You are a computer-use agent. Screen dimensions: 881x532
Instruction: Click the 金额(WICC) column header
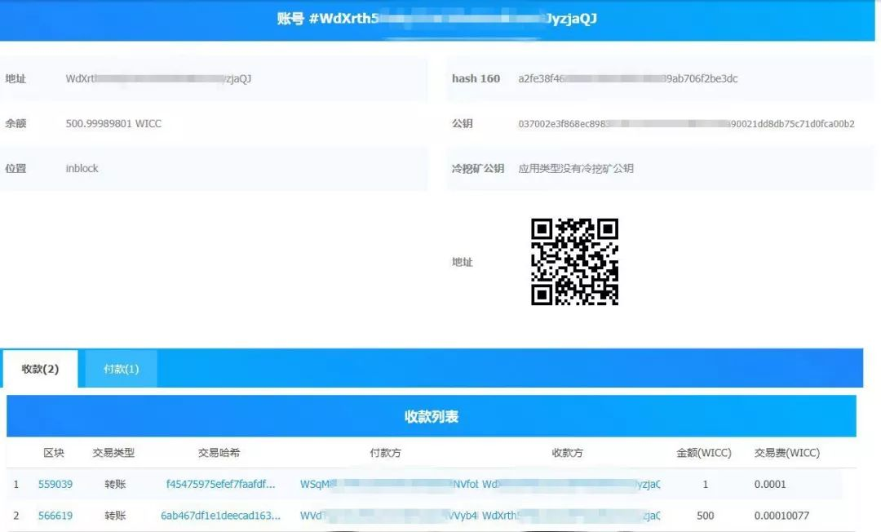pyautogui.click(x=704, y=453)
